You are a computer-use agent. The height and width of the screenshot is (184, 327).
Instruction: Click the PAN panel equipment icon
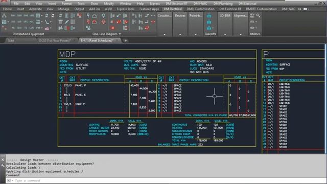pos(13,16)
